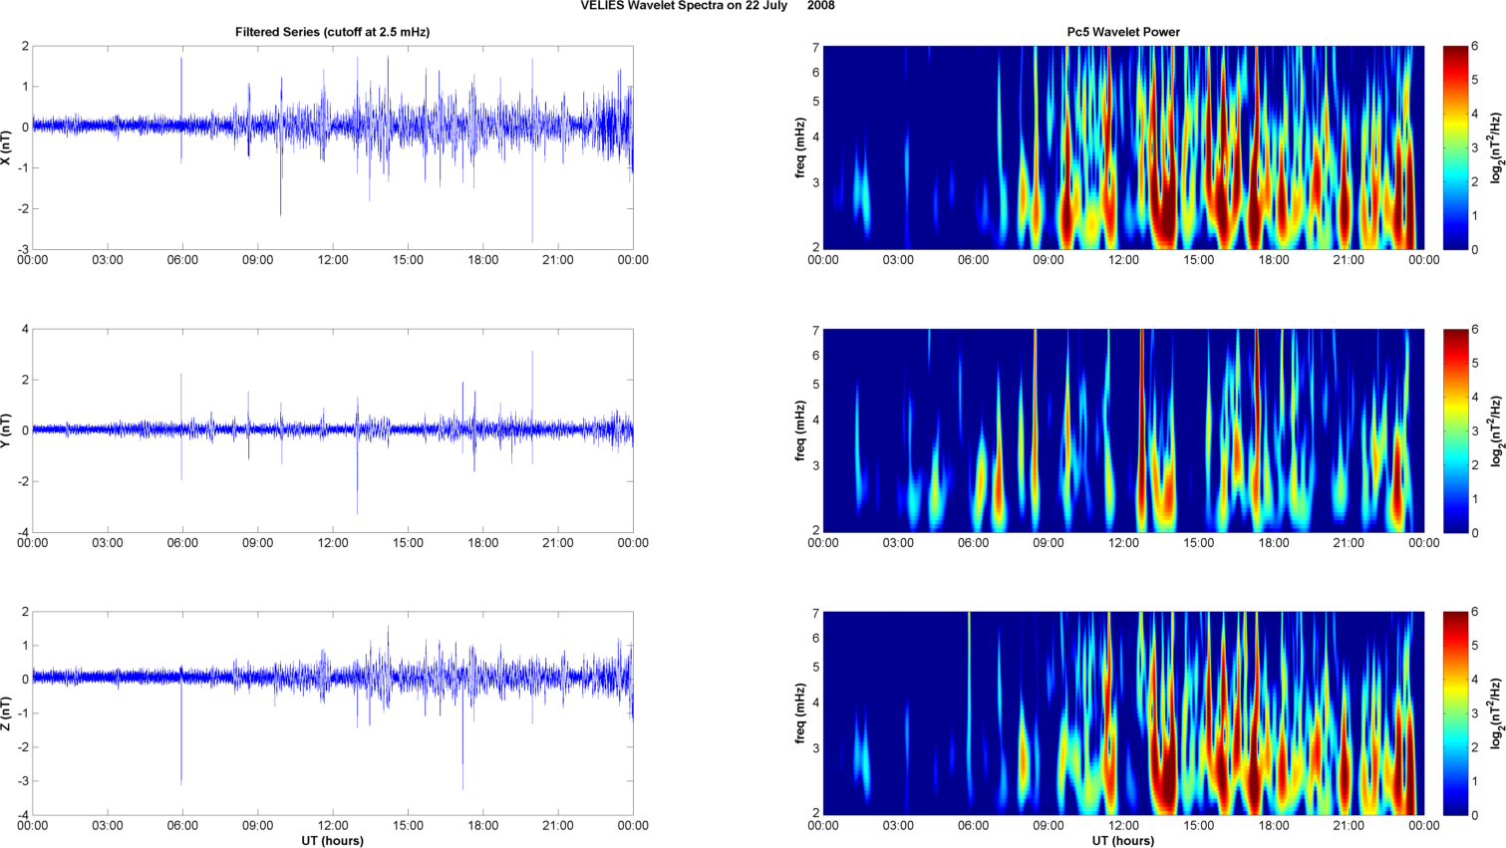
Task: Click the log2(nT²/Hz) label of the bottom colorbar
Action: click(x=1497, y=713)
